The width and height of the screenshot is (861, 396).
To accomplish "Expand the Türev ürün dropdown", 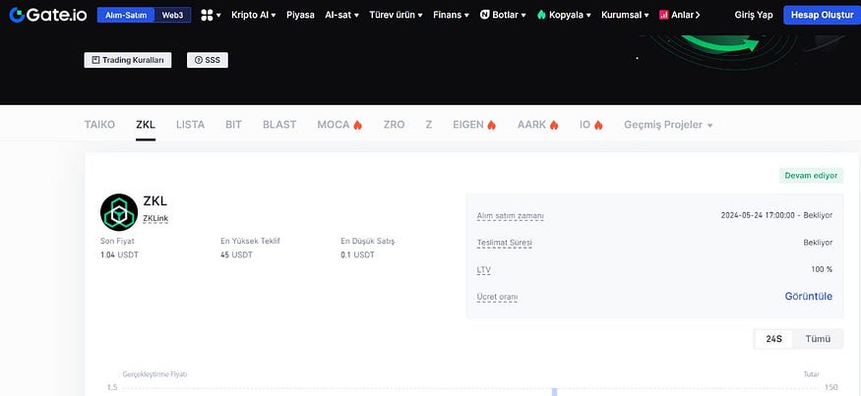I will [396, 15].
